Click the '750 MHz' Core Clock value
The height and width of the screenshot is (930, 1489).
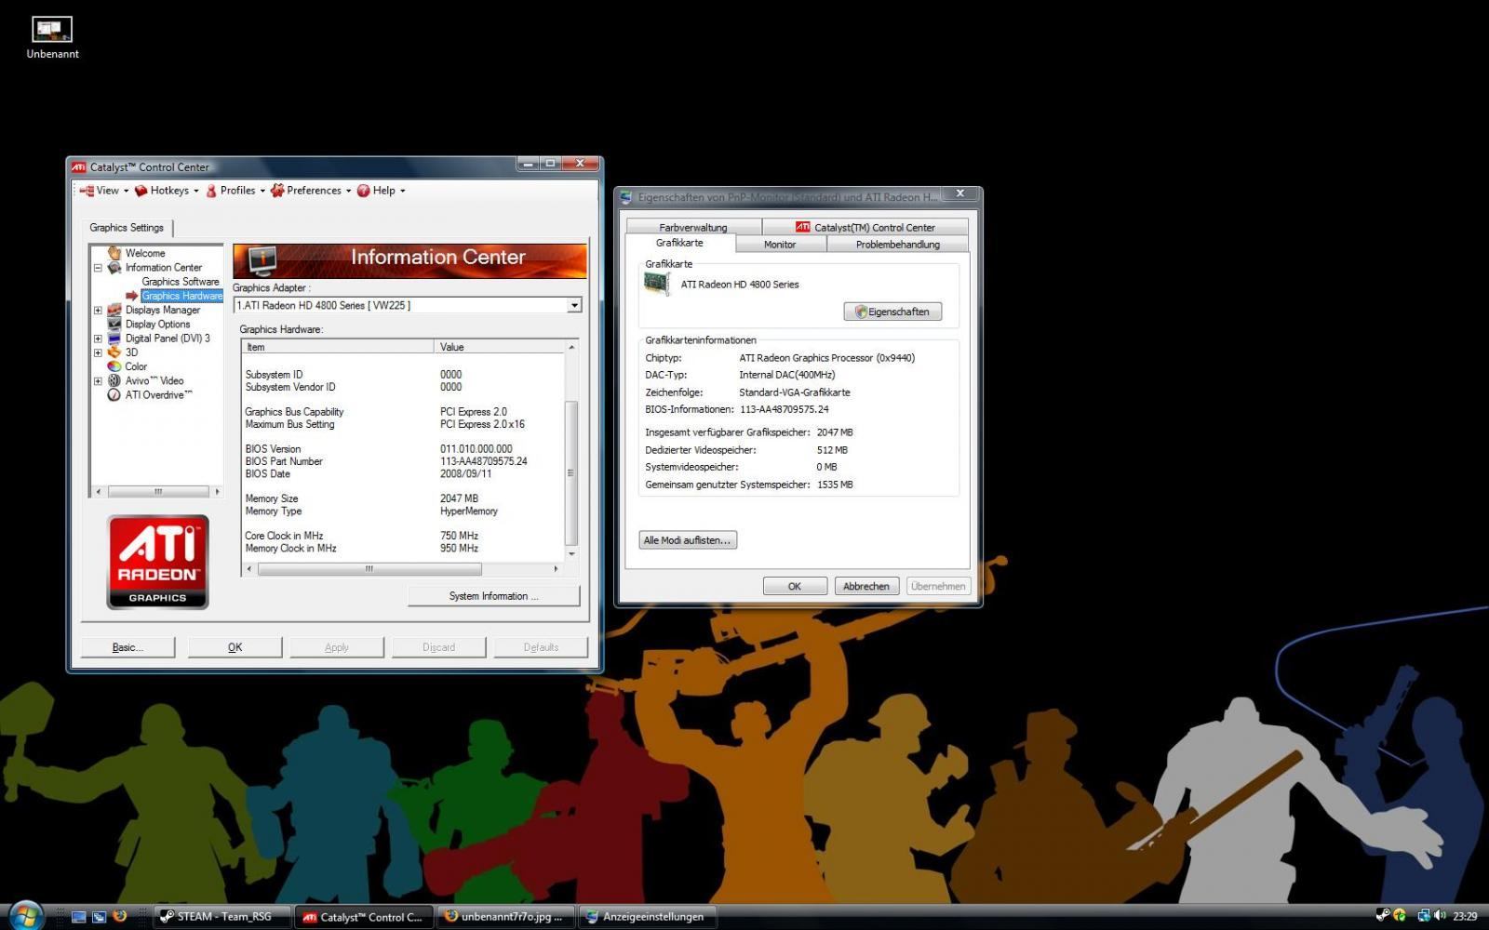(459, 536)
